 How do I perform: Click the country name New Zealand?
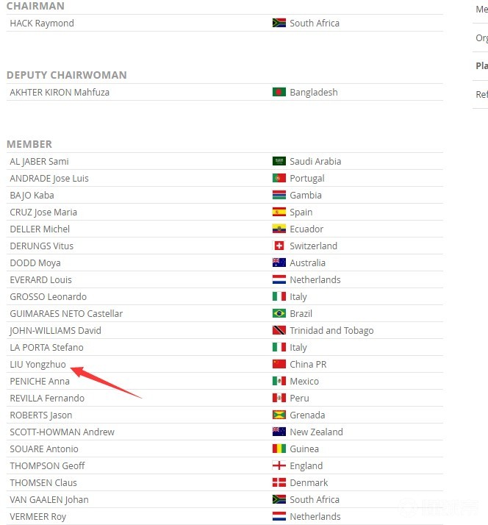tap(316, 432)
